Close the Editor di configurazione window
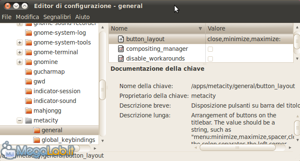Viewport: 300px width, 161px height. pos(8,6)
